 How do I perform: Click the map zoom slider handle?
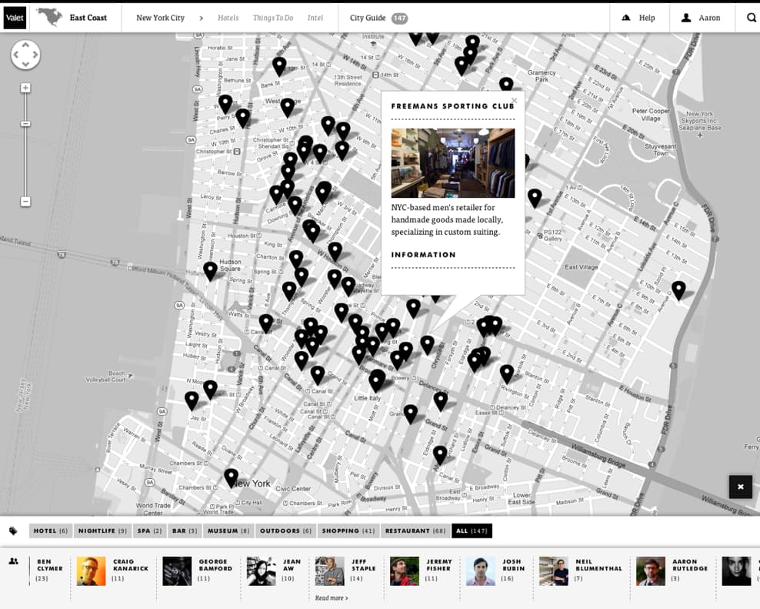click(x=25, y=124)
